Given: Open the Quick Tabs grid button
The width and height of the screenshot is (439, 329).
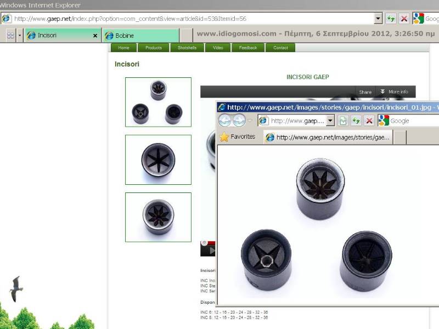Looking at the screenshot, I should 10,36.
